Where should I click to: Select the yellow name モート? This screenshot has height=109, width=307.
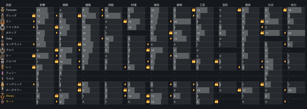coord(10,101)
